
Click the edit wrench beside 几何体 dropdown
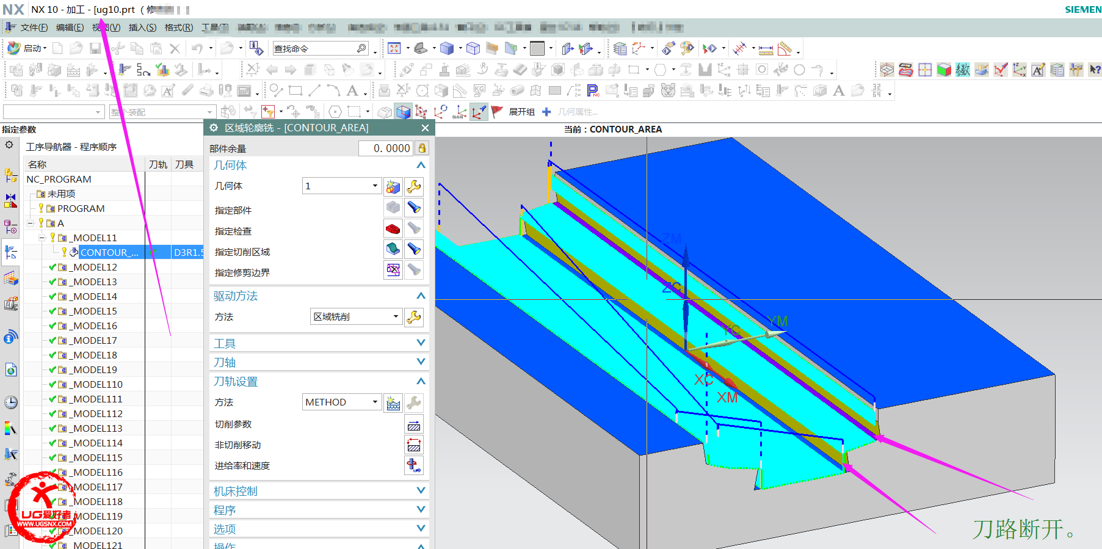[x=414, y=186]
